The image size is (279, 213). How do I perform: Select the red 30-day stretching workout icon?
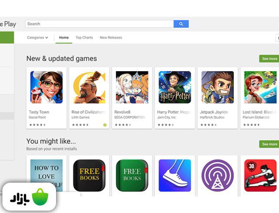click(260, 176)
